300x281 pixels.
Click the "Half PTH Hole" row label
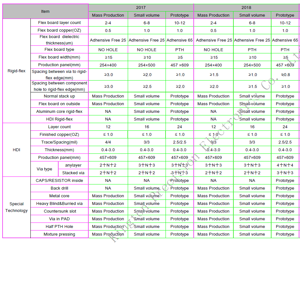tap(59, 227)
